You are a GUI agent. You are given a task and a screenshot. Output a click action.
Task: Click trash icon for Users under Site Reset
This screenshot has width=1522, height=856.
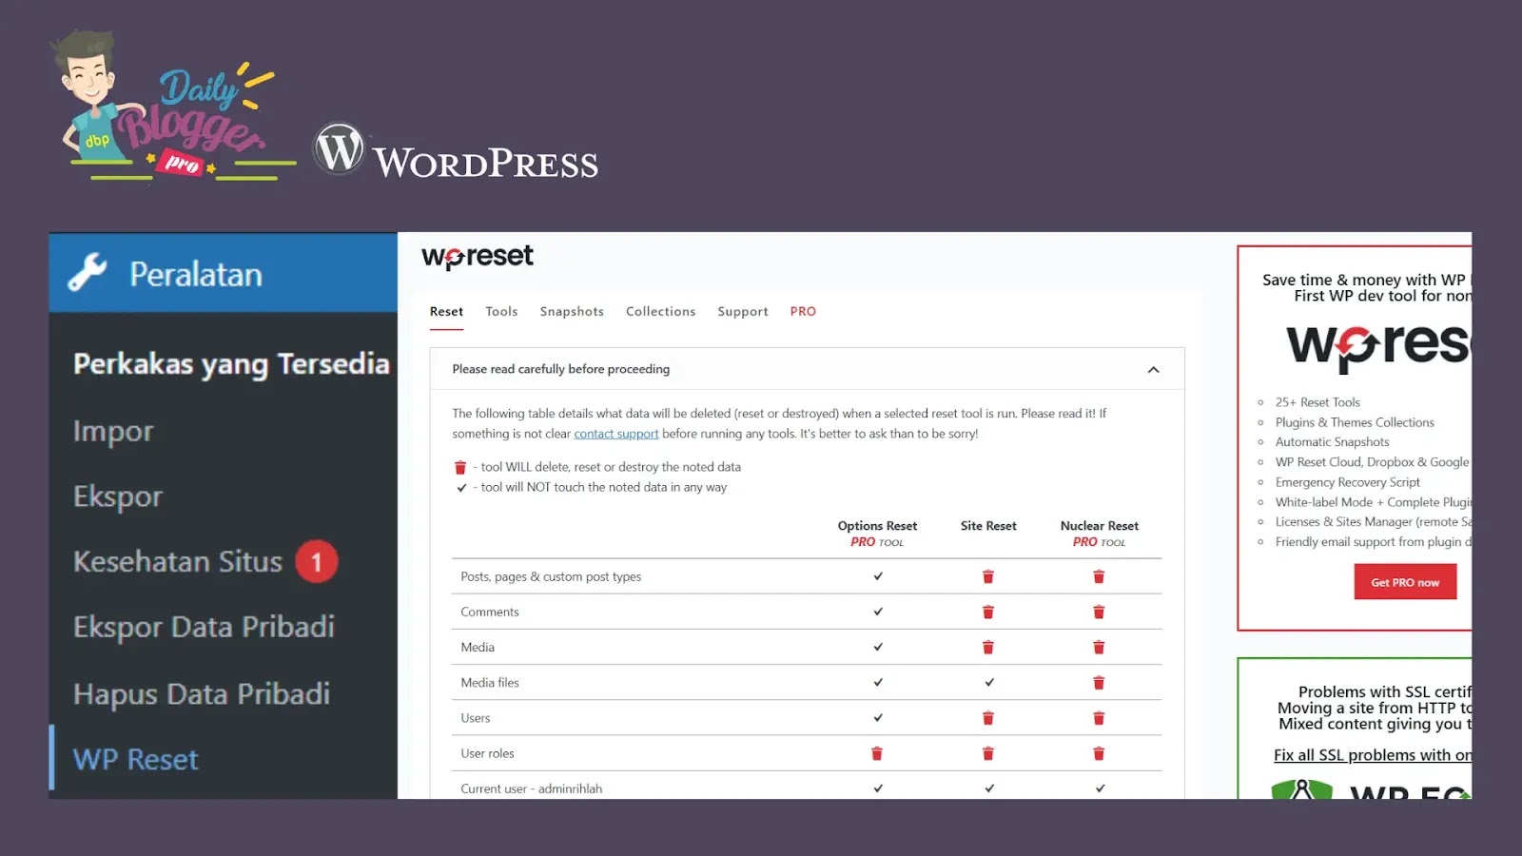tap(988, 718)
